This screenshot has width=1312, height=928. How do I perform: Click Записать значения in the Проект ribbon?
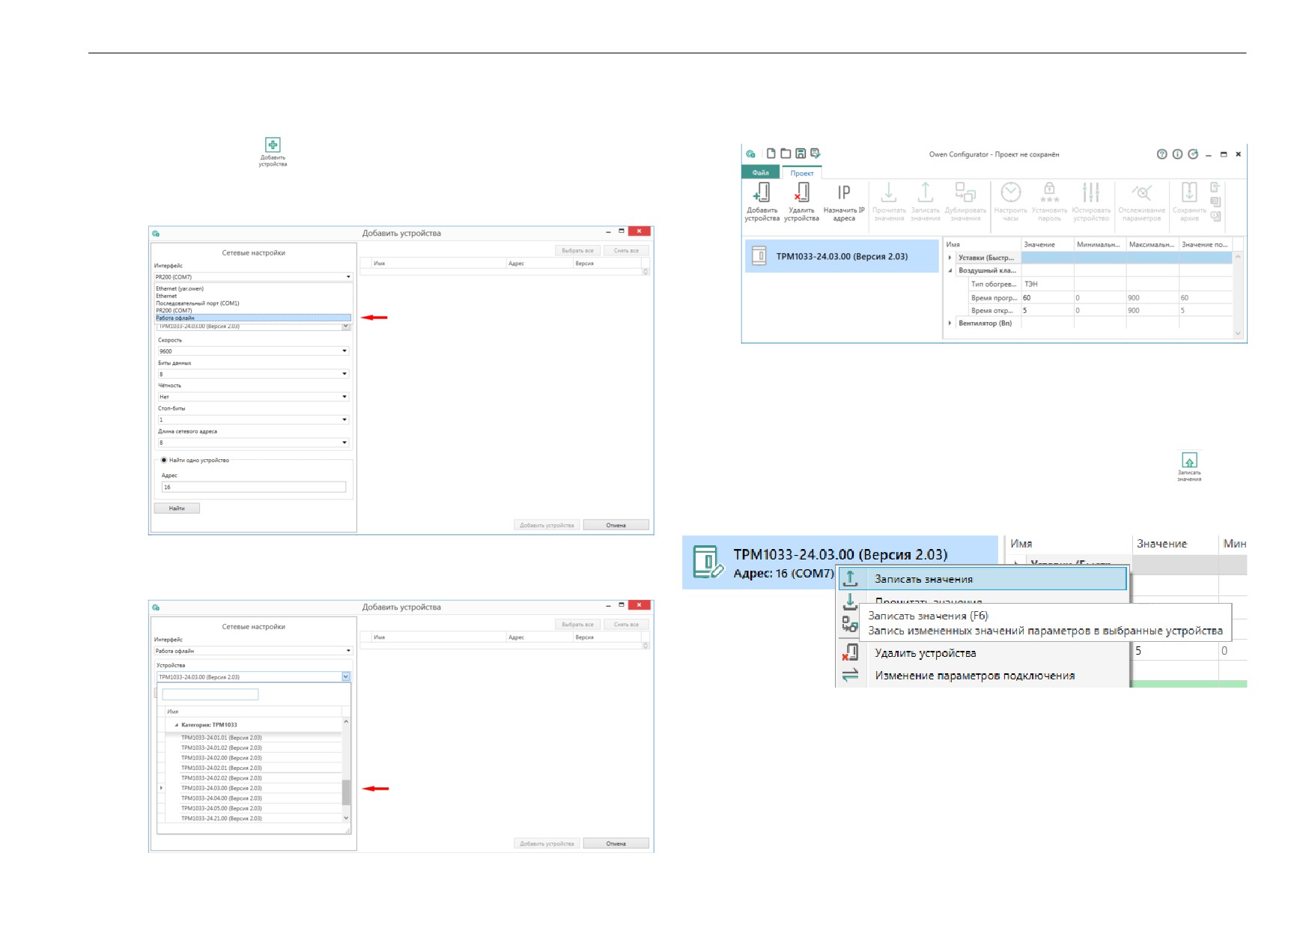(x=926, y=201)
